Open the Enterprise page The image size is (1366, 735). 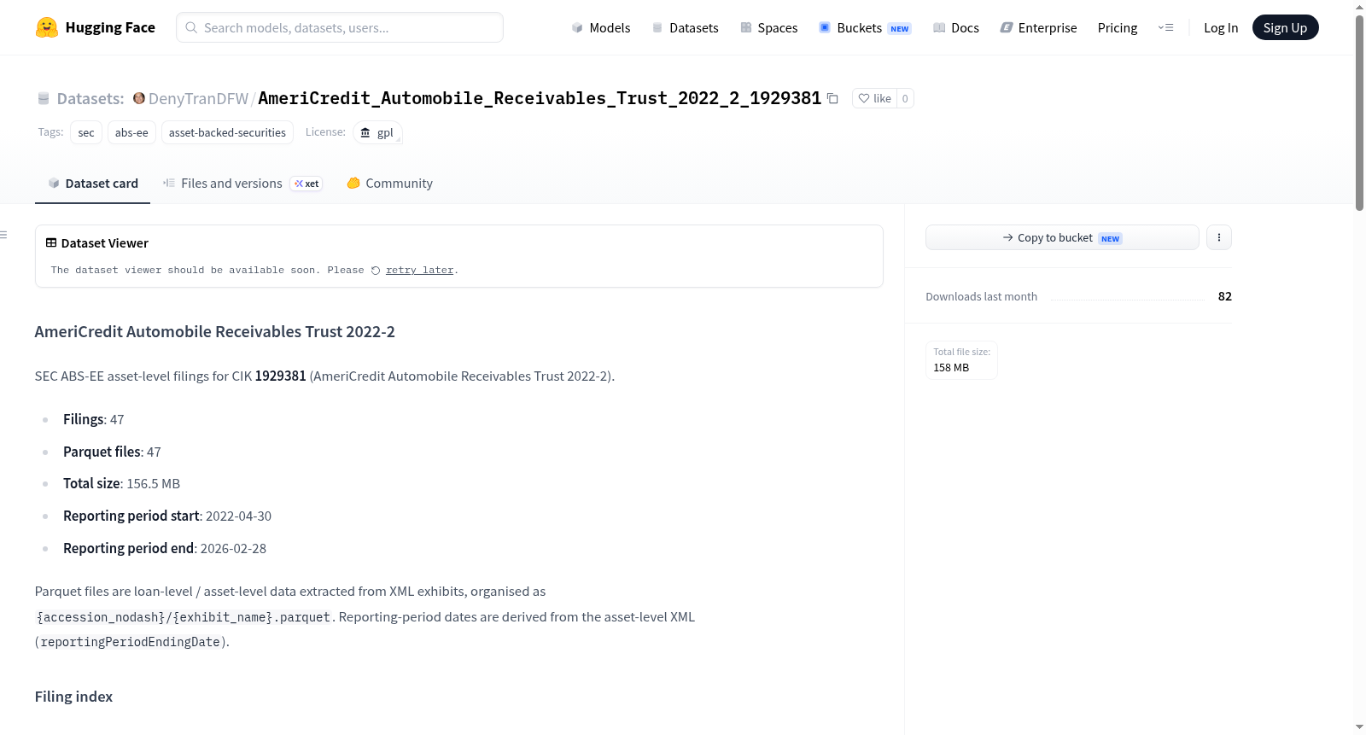coord(1038,27)
